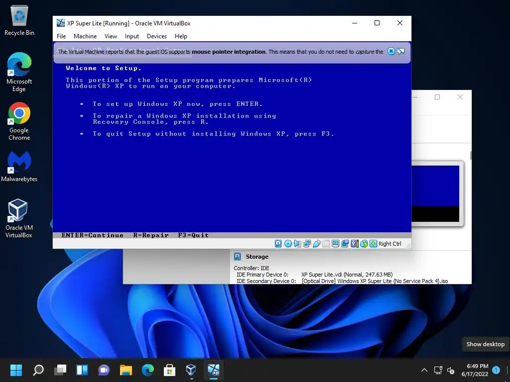Click the recording status bar icon

point(345,244)
